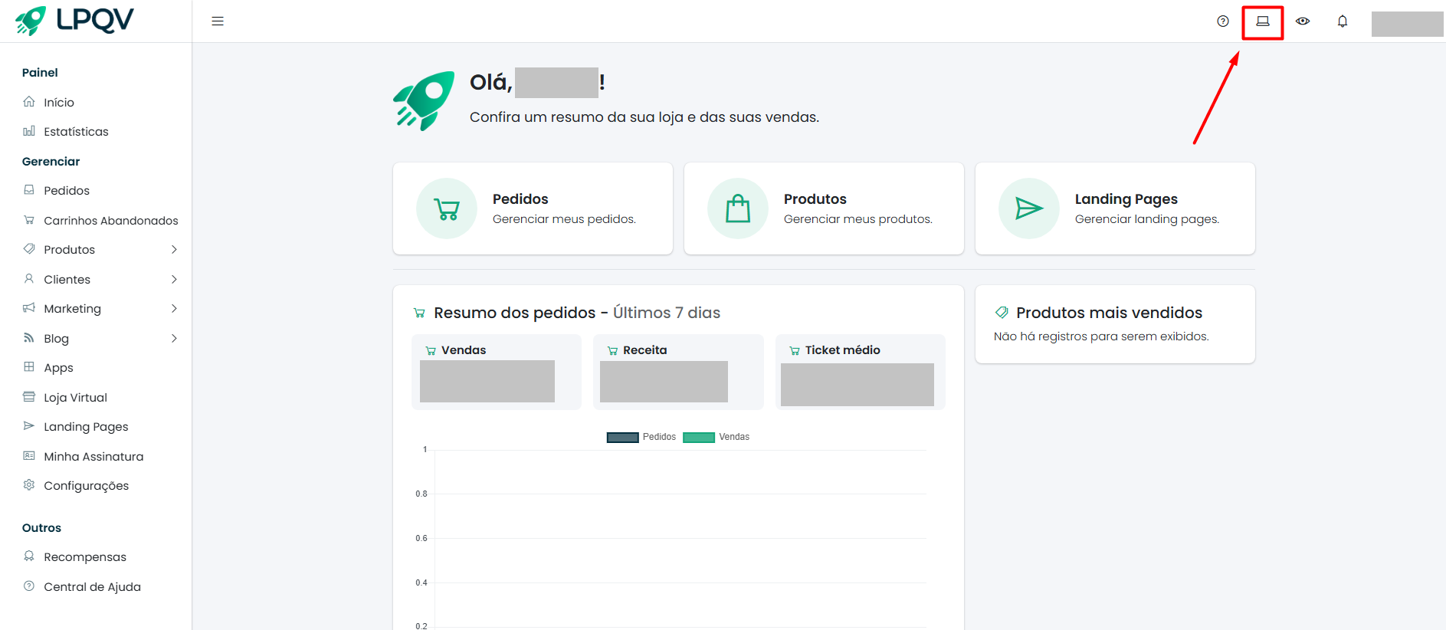Open Minha Assinatura page

pos(93,457)
